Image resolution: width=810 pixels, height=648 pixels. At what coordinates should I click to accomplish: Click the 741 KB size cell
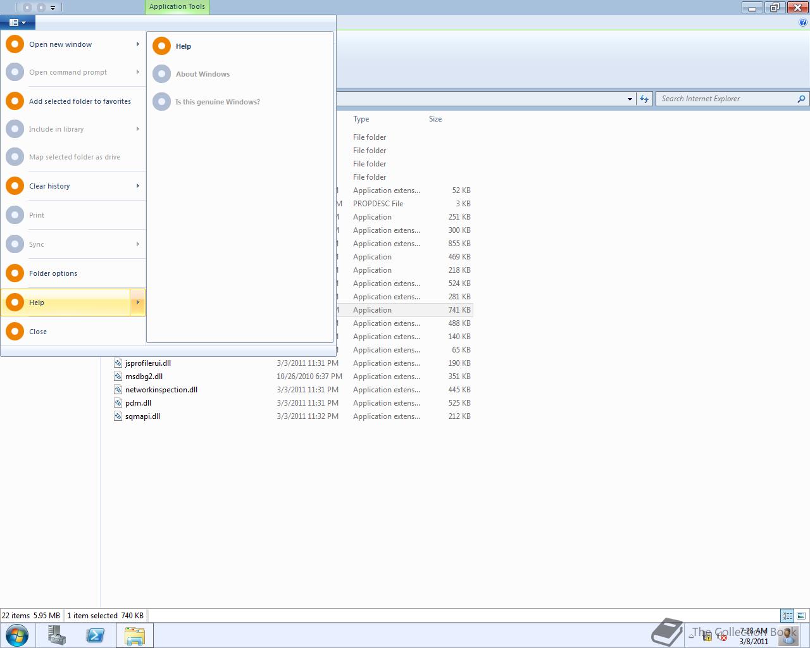(459, 310)
